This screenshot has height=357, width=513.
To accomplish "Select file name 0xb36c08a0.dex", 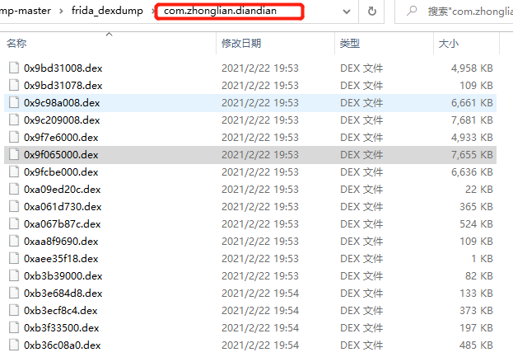I will [x=62, y=345].
